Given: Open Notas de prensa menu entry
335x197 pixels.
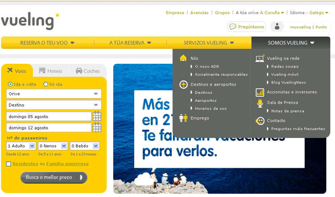Looking at the screenshot, I should pos(288,111).
